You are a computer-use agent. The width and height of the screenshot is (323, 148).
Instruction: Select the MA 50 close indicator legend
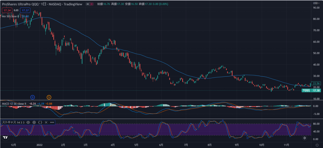pyautogui.click(x=10, y=16)
